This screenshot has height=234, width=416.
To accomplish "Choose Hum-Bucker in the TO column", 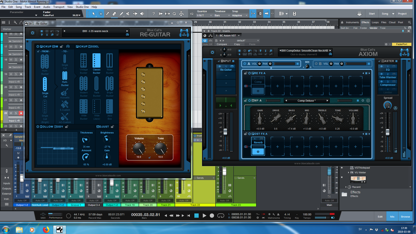I will click(65, 79).
